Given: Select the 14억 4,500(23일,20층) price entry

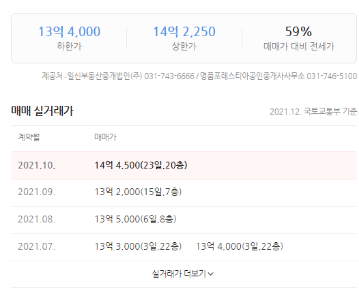Looking at the screenshot, I should pos(141,165).
